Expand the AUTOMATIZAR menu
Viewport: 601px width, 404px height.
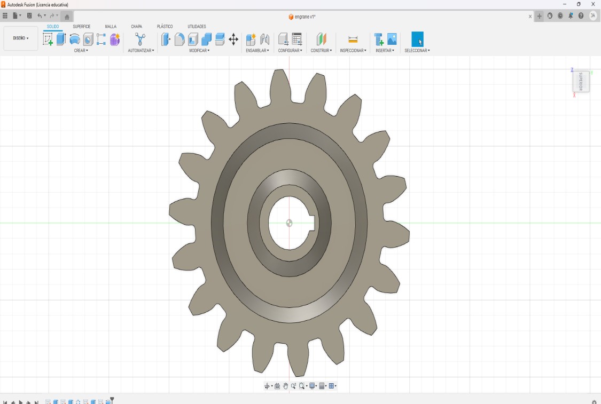click(141, 51)
